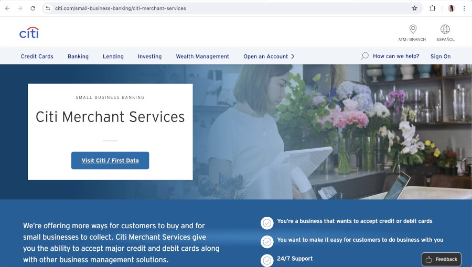This screenshot has height=267, width=472.
Task: Open the Banking menu
Action: (x=78, y=57)
